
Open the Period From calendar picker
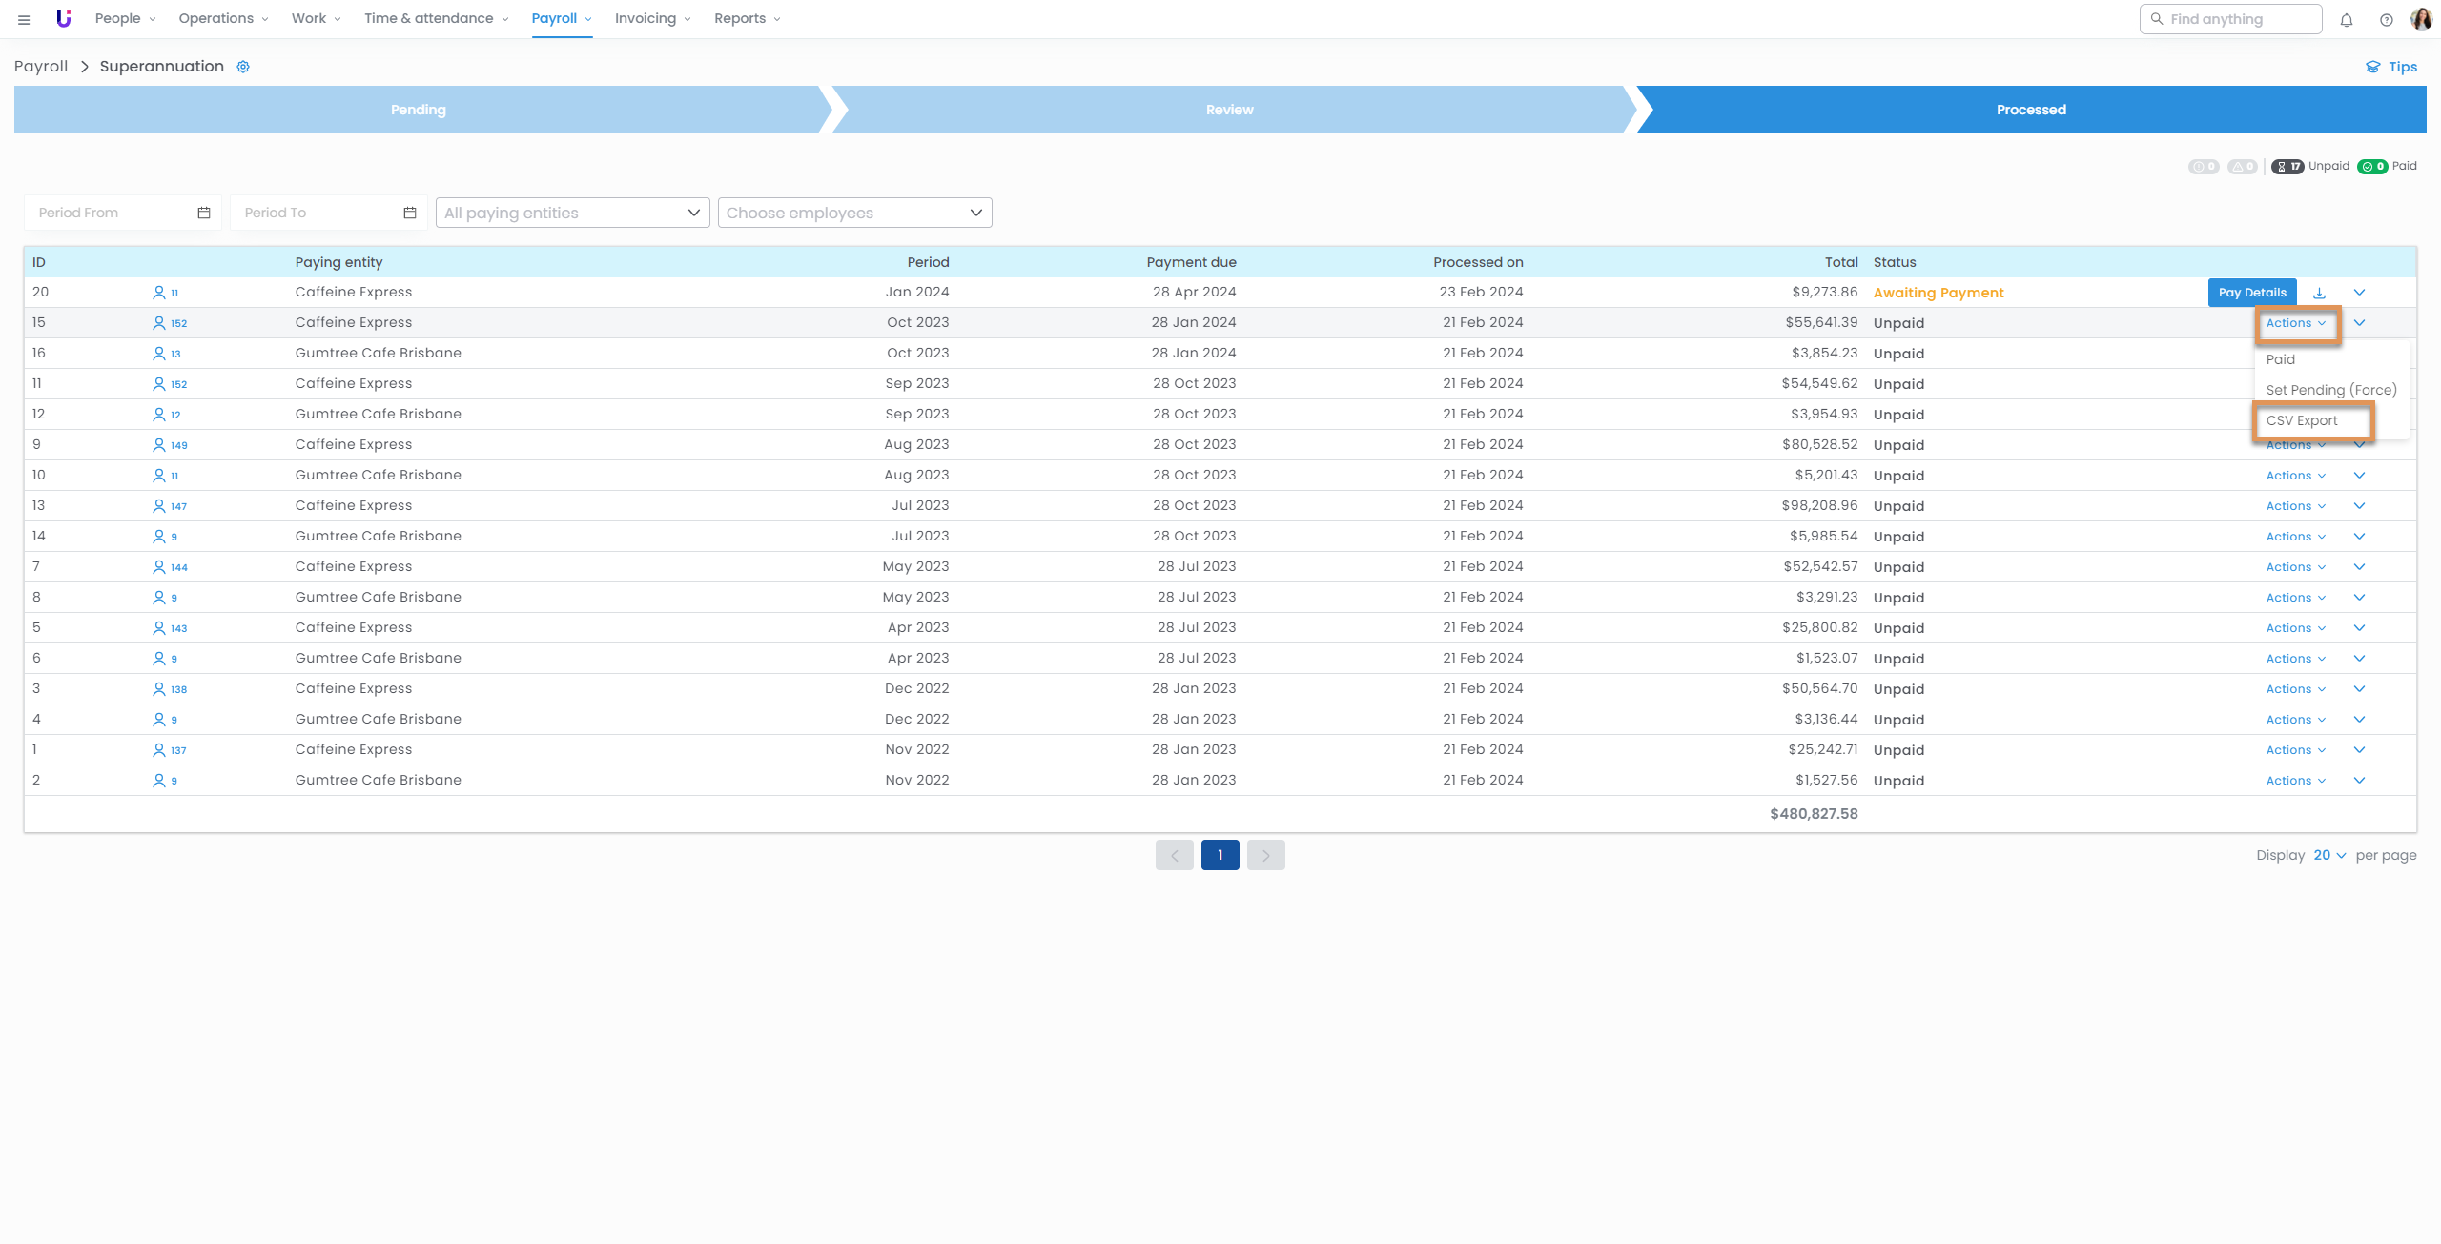204,213
